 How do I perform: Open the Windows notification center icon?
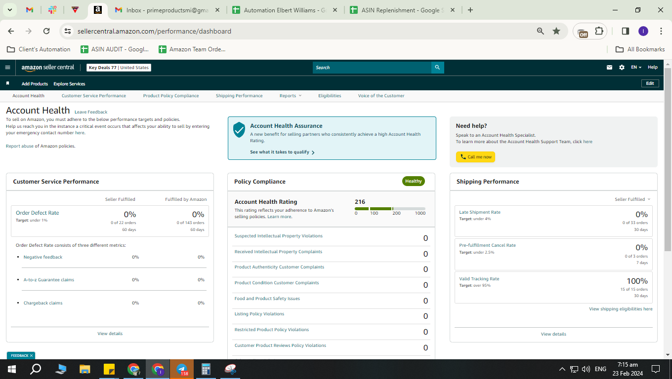pyautogui.click(x=656, y=369)
